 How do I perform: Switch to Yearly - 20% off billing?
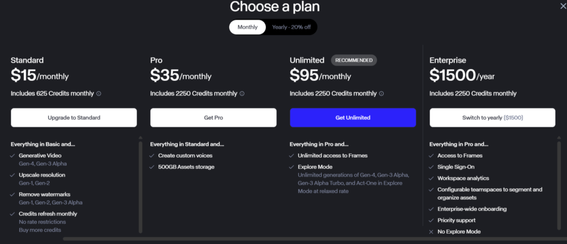pyautogui.click(x=291, y=27)
